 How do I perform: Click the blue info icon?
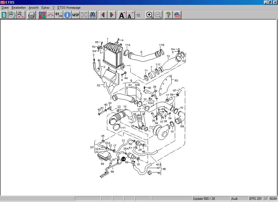coord(67,15)
